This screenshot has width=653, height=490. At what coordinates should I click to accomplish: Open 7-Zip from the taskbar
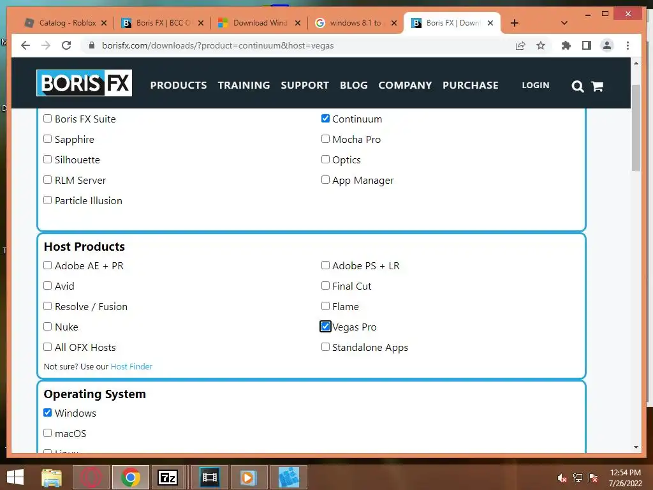tap(168, 477)
